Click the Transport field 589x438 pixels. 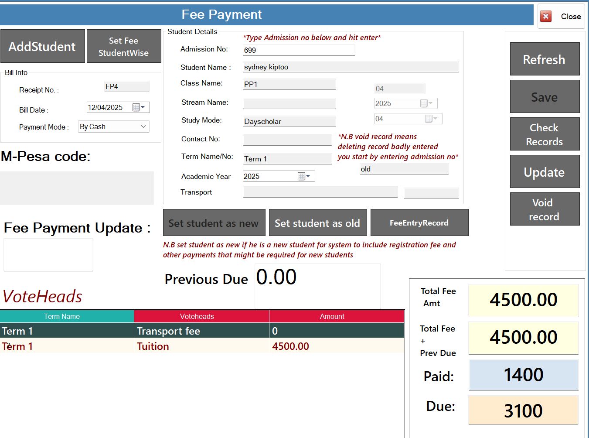click(x=320, y=192)
